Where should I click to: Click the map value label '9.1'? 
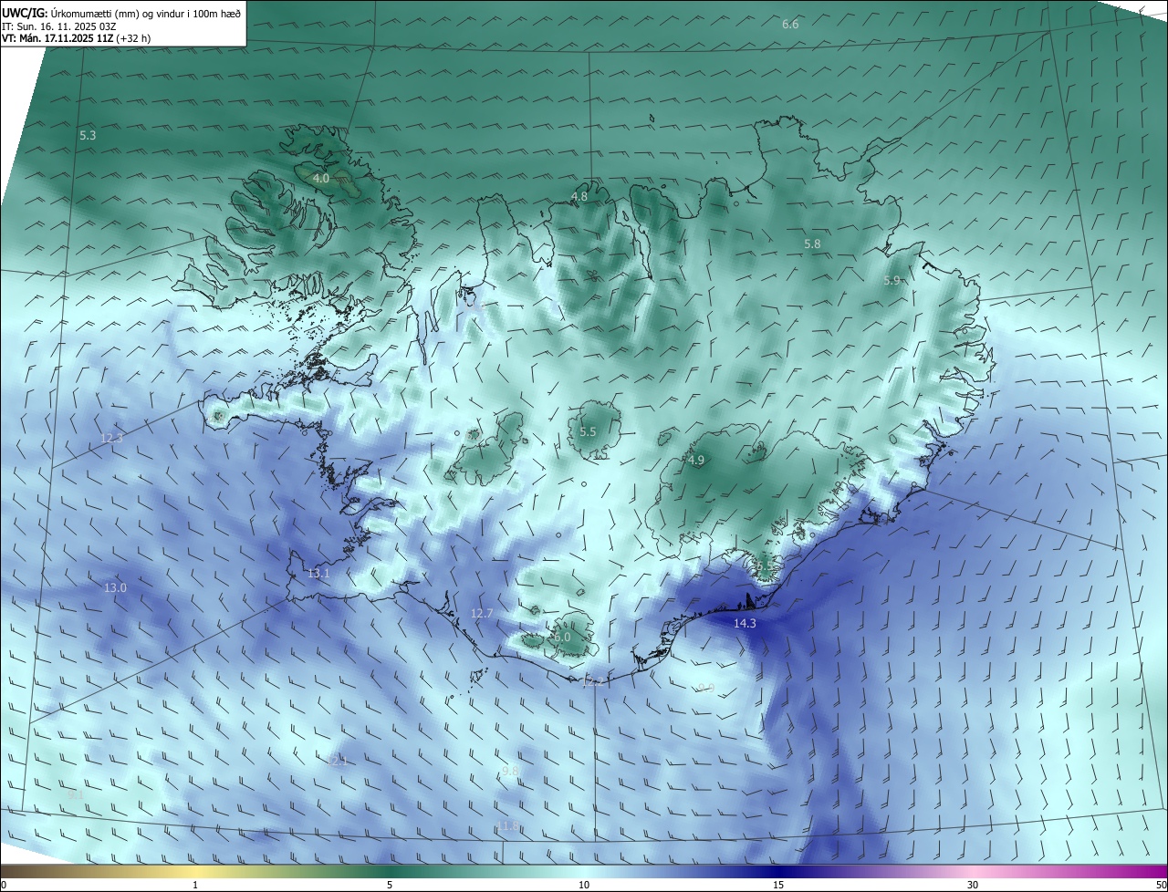(x=76, y=795)
